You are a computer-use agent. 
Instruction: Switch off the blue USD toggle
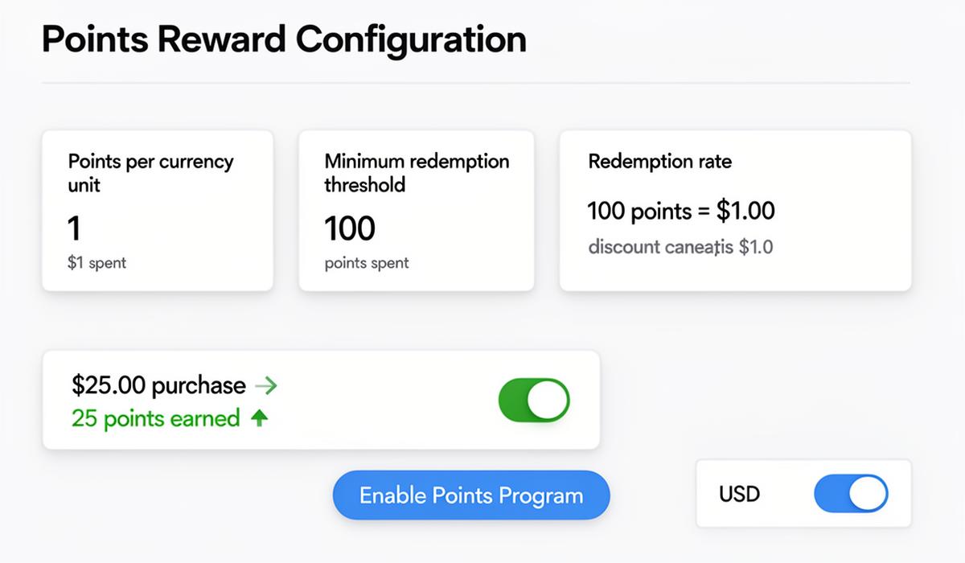coord(851,494)
